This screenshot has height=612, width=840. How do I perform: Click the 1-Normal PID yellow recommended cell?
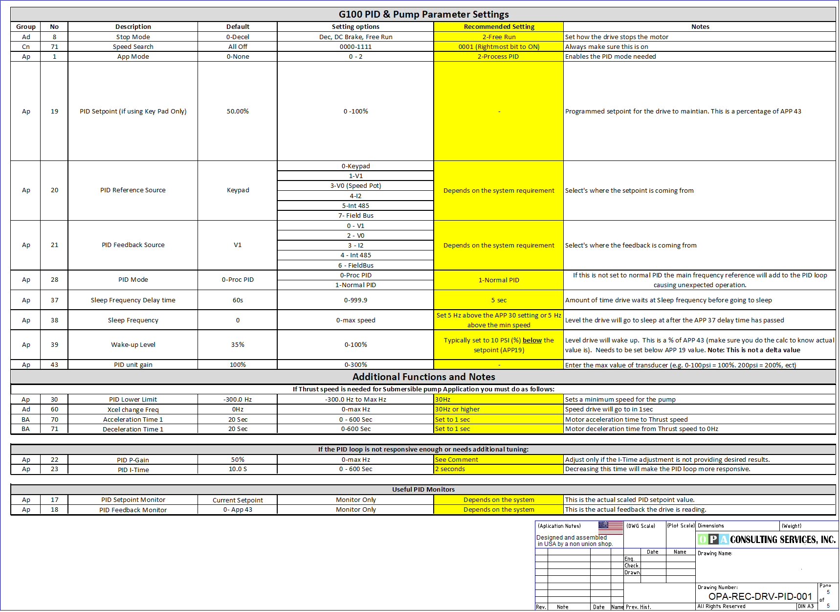[499, 280]
